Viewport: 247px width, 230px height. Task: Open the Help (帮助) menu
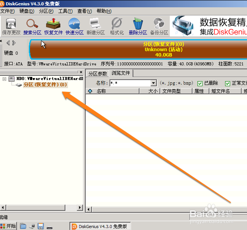click(x=104, y=11)
